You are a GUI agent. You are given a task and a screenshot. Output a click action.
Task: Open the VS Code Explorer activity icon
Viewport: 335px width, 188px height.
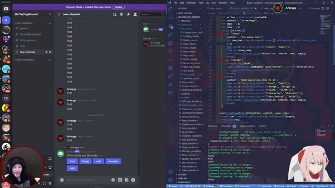[171, 9]
